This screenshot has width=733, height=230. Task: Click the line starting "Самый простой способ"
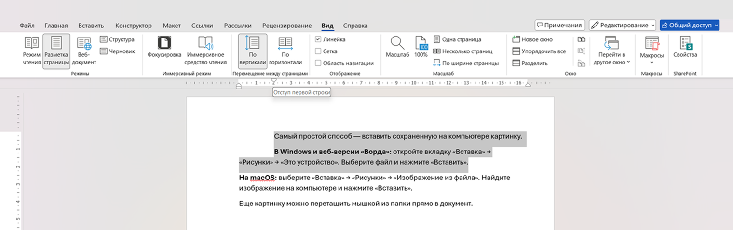tap(398, 136)
